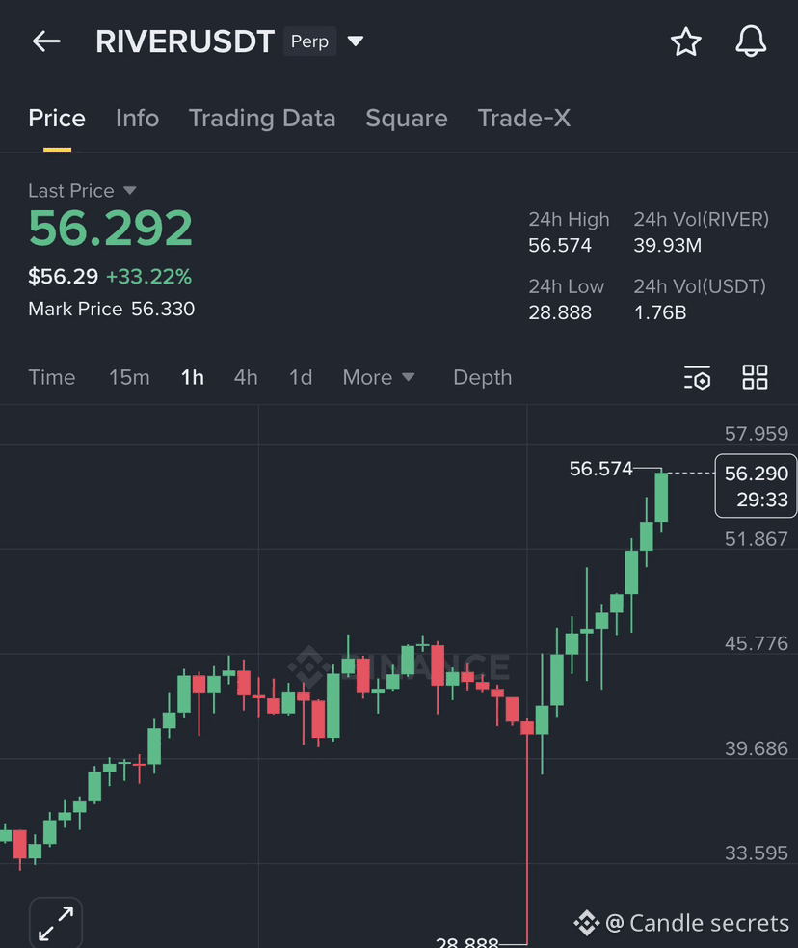Tap the 57.959 price axis label

coord(757,433)
